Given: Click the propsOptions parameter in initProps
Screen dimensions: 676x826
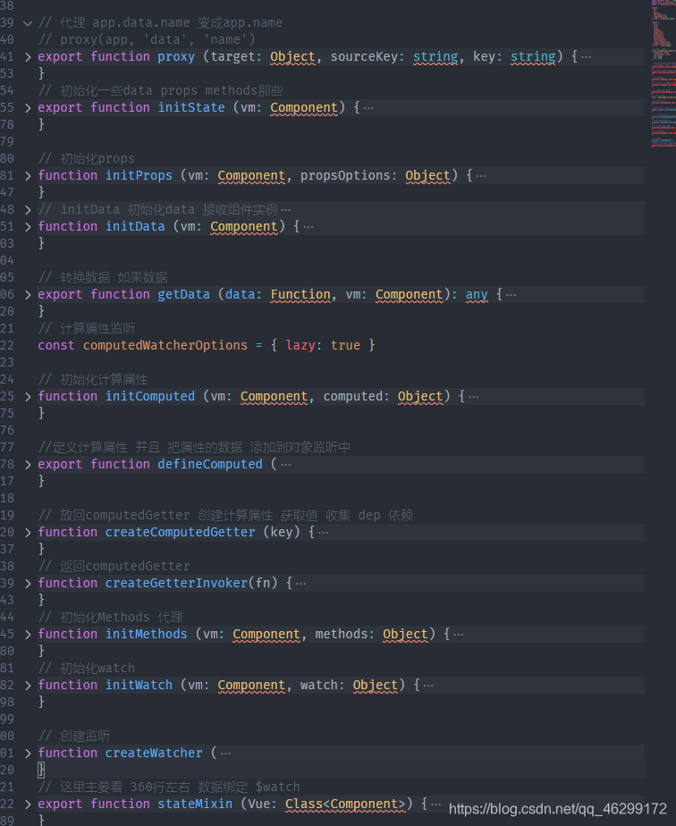Looking at the screenshot, I should (x=345, y=175).
